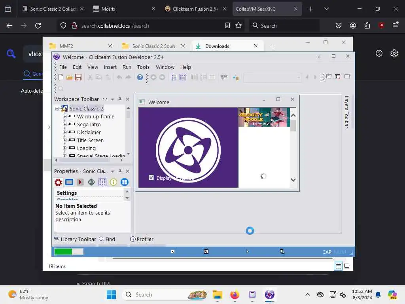Select the blue Windows-logo properties tab
Screen dimensions: 405x304
pos(125,182)
